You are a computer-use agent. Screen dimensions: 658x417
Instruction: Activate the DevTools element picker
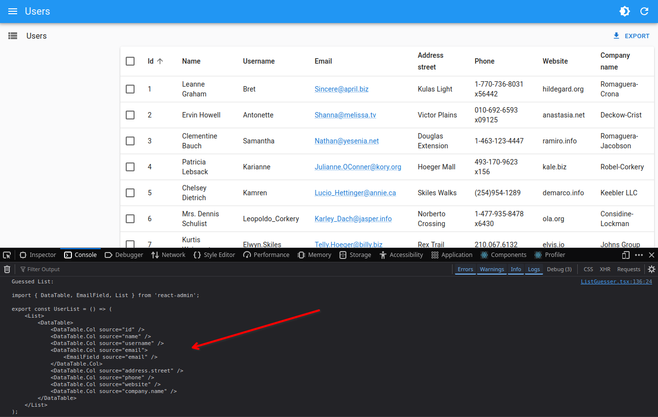click(7, 255)
